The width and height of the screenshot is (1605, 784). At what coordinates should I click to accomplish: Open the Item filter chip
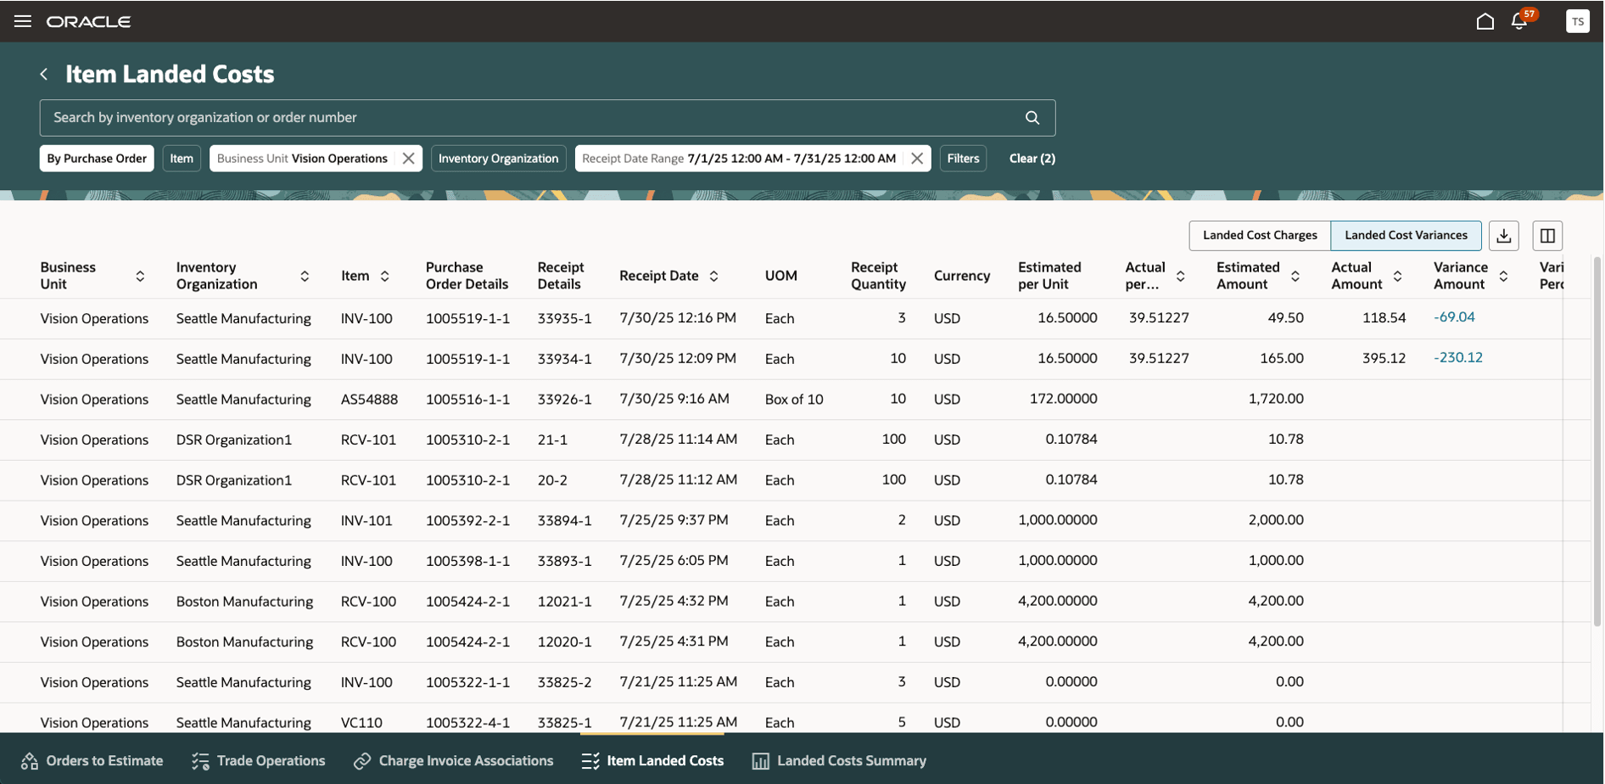click(182, 159)
